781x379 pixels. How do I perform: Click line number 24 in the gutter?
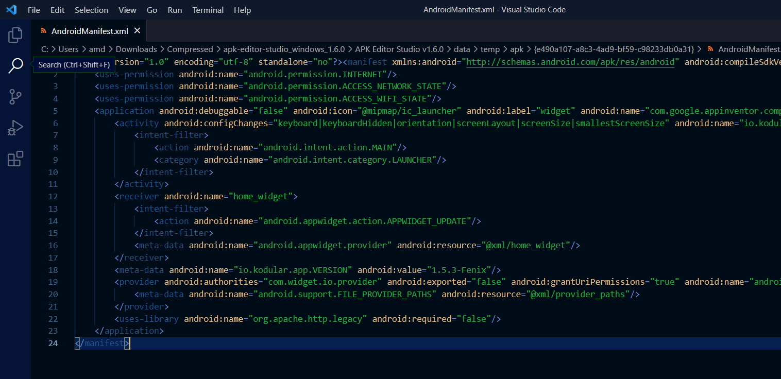click(x=53, y=343)
